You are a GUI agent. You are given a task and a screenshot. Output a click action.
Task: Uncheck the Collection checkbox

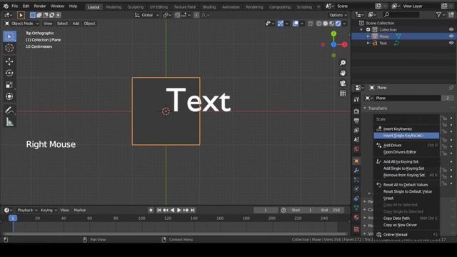(368, 30)
